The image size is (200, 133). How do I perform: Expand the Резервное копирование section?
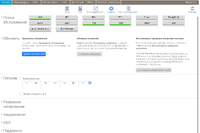[x=2, y=102]
